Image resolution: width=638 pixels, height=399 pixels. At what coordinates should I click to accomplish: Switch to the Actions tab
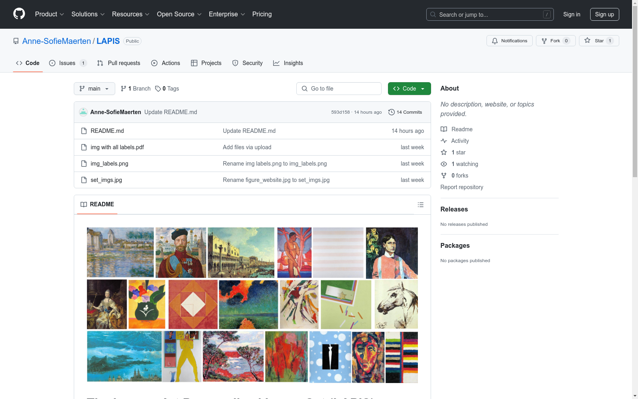[x=166, y=63]
